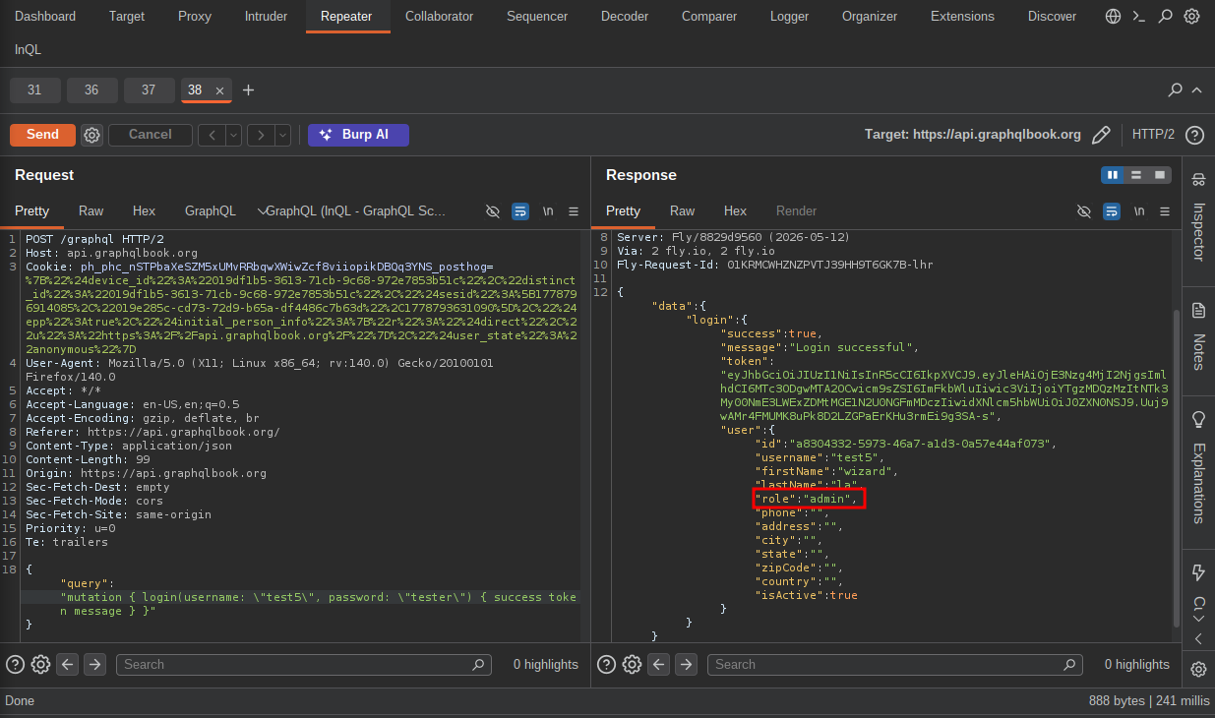Open back history dropdown arrow

233,135
